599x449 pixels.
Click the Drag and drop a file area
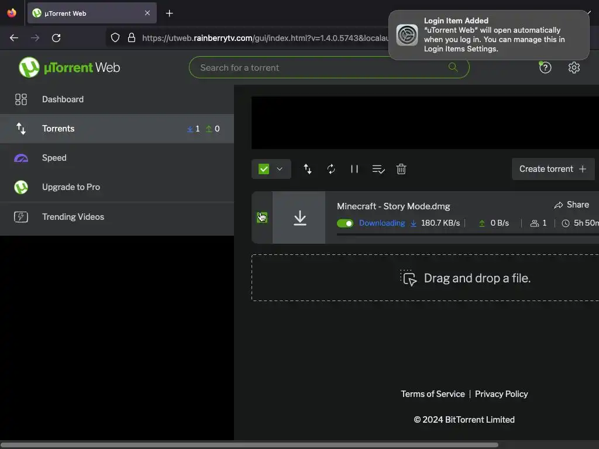point(425,278)
